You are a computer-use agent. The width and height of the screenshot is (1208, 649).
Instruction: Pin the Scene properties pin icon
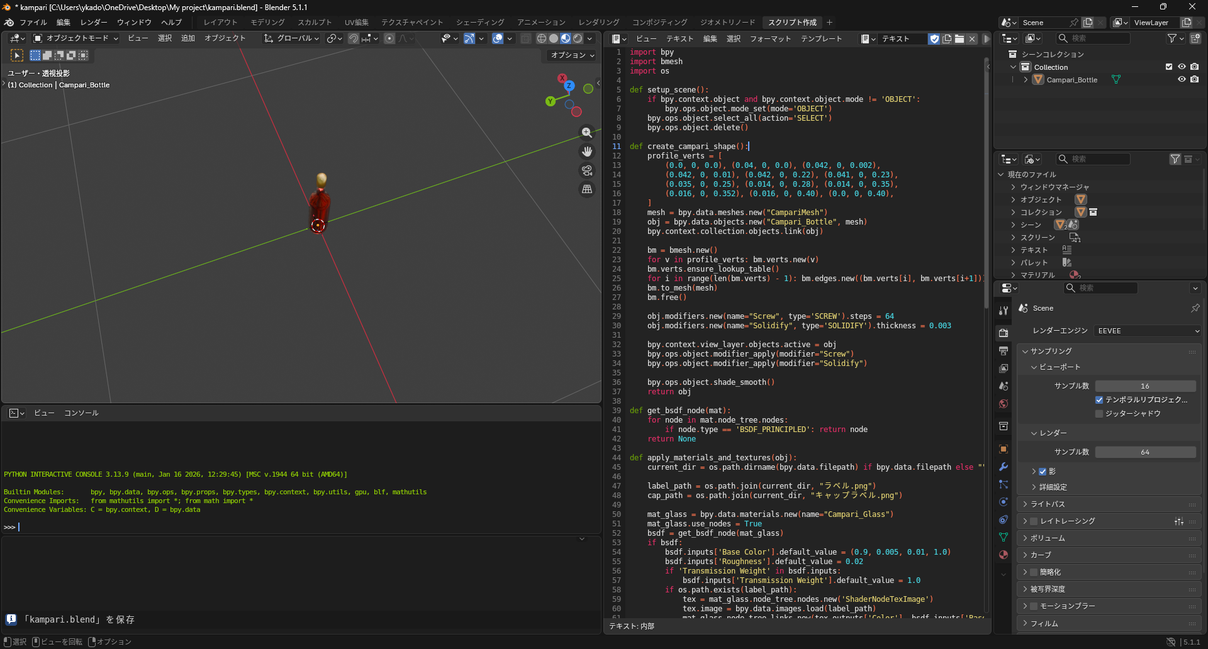1195,308
